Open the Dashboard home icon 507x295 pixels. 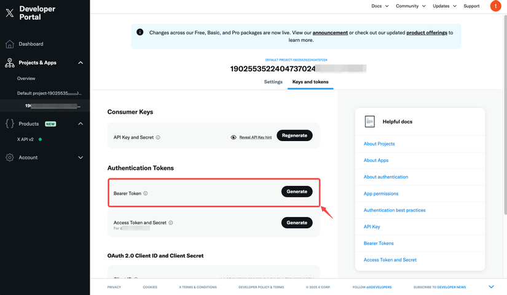click(10, 44)
